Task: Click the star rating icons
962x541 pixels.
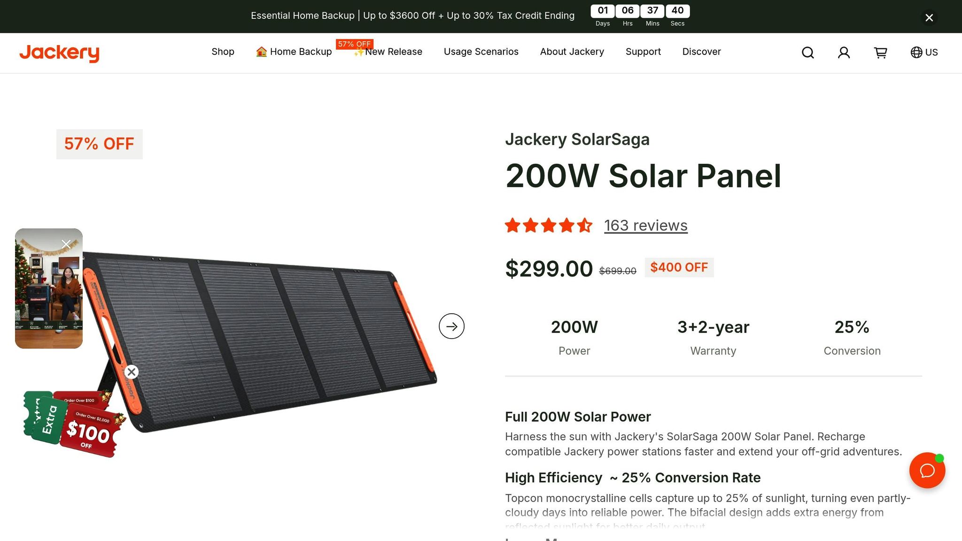Action: pos(549,225)
